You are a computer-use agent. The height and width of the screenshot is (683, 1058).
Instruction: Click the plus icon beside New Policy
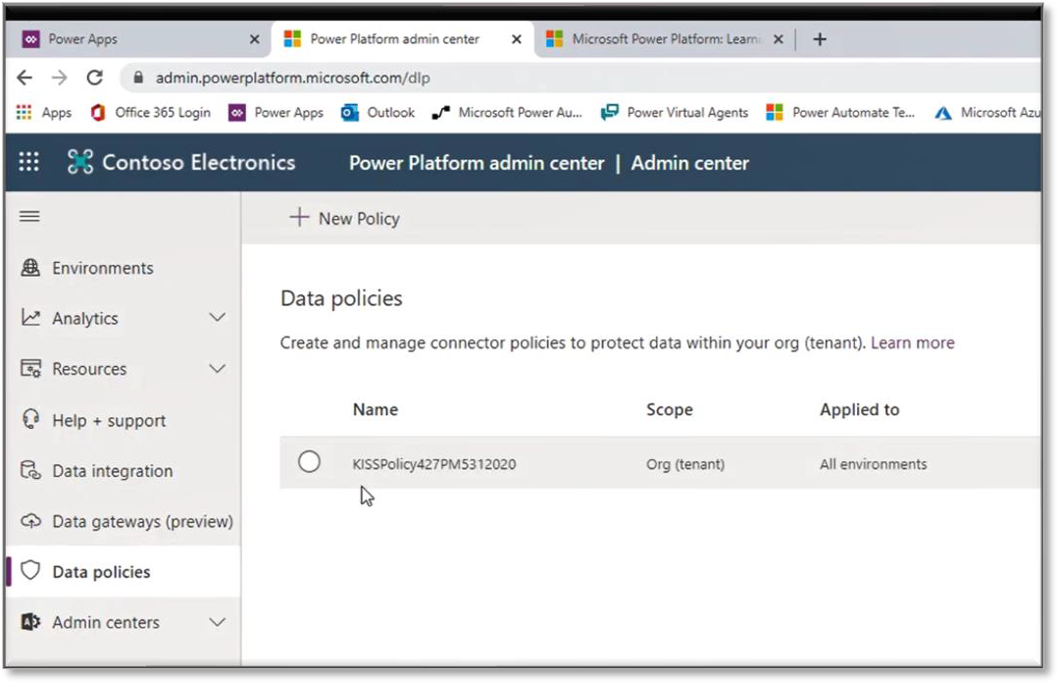299,218
